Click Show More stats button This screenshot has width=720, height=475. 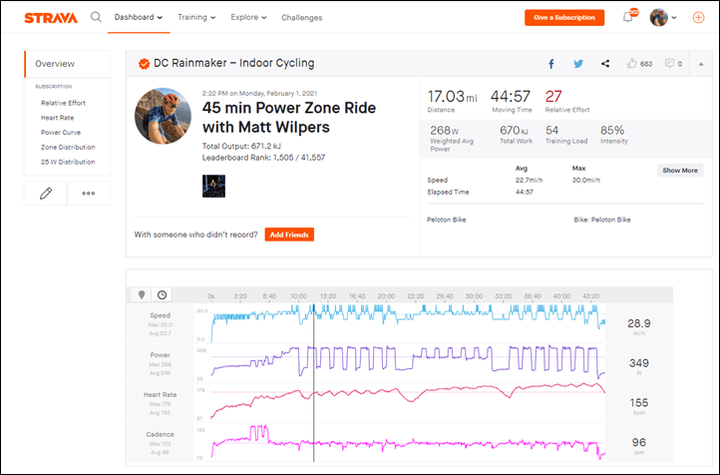pos(680,171)
